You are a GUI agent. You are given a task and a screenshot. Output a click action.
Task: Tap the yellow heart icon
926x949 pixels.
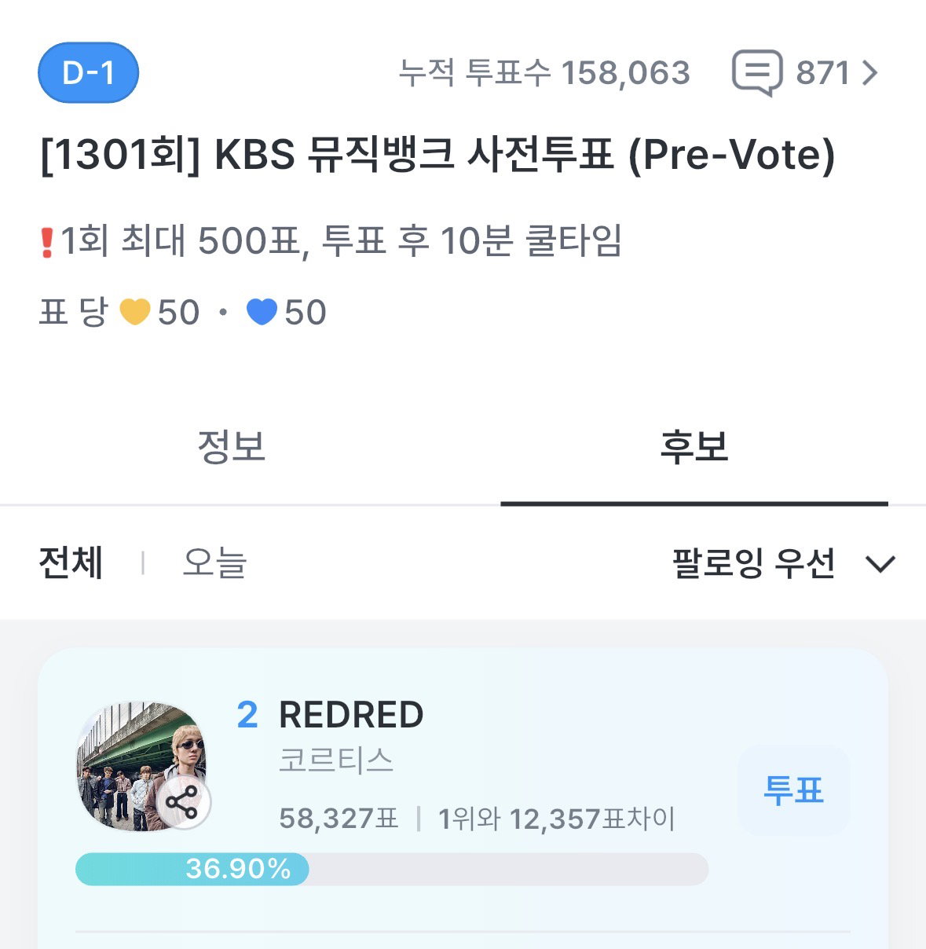(x=135, y=313)
